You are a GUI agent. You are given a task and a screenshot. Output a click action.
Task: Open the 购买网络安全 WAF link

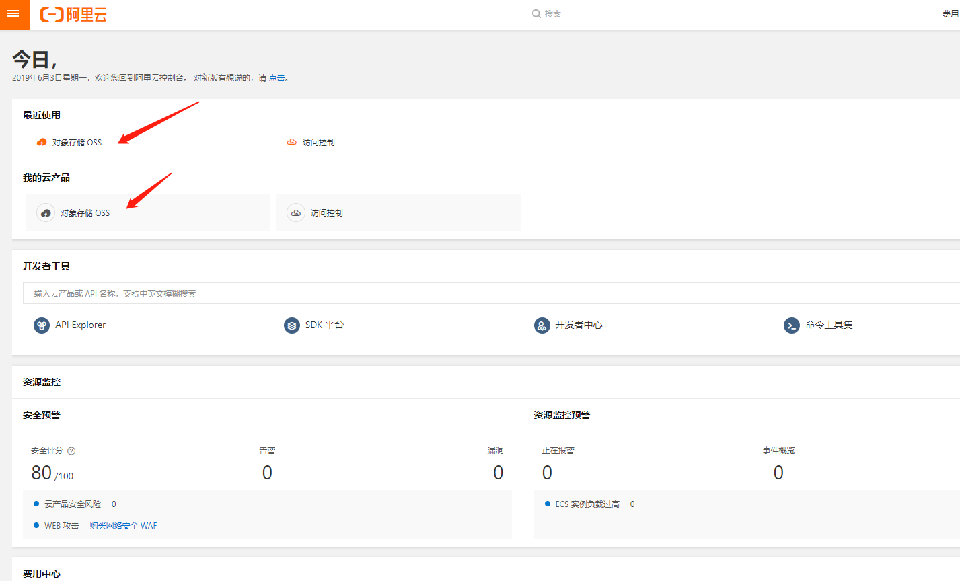click(123, 526)
